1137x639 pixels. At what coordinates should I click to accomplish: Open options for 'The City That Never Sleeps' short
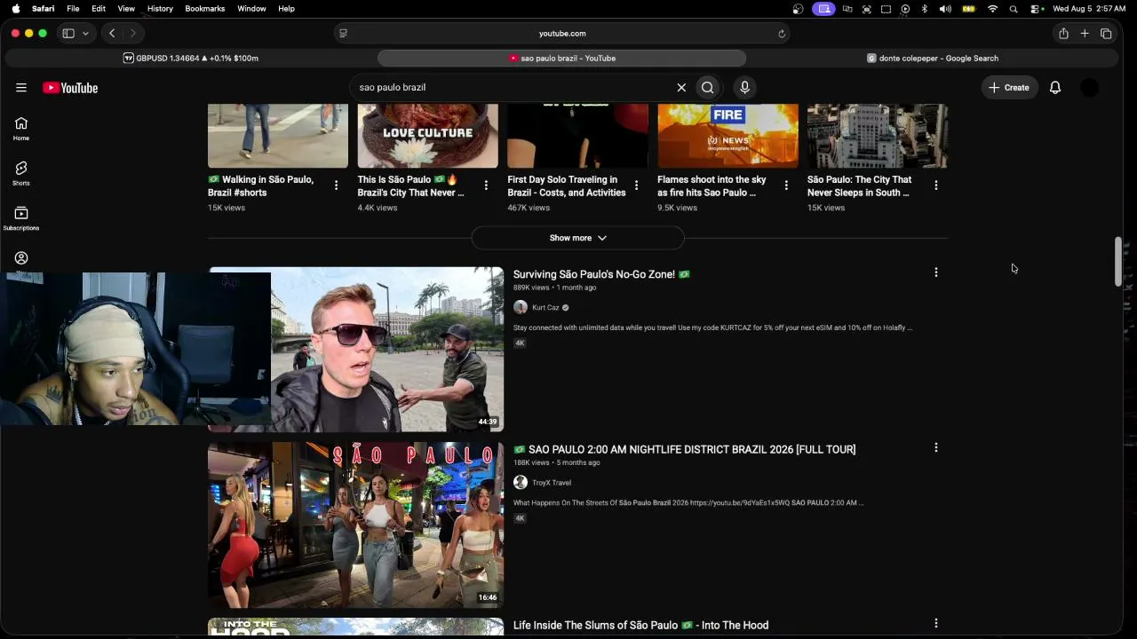coord(936,185)
